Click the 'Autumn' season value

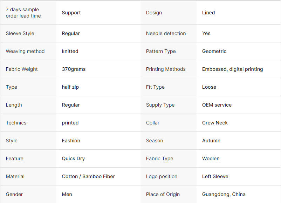pyautogui.click(x=211, y=141)
